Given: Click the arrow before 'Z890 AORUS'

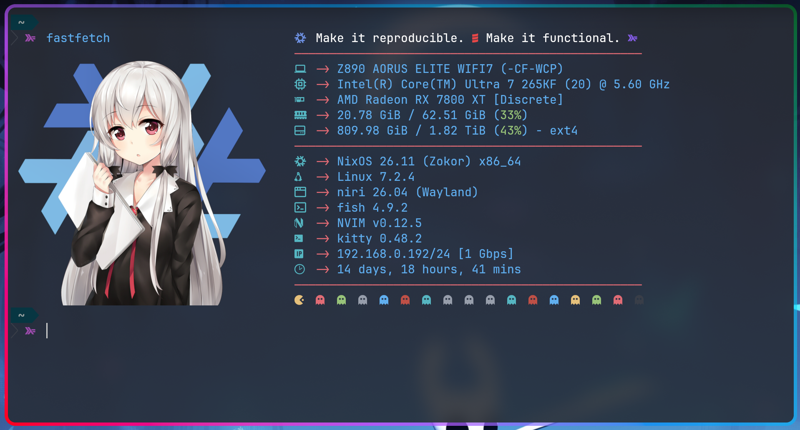Looking at the screenshot, I should [x=323, y=69].
